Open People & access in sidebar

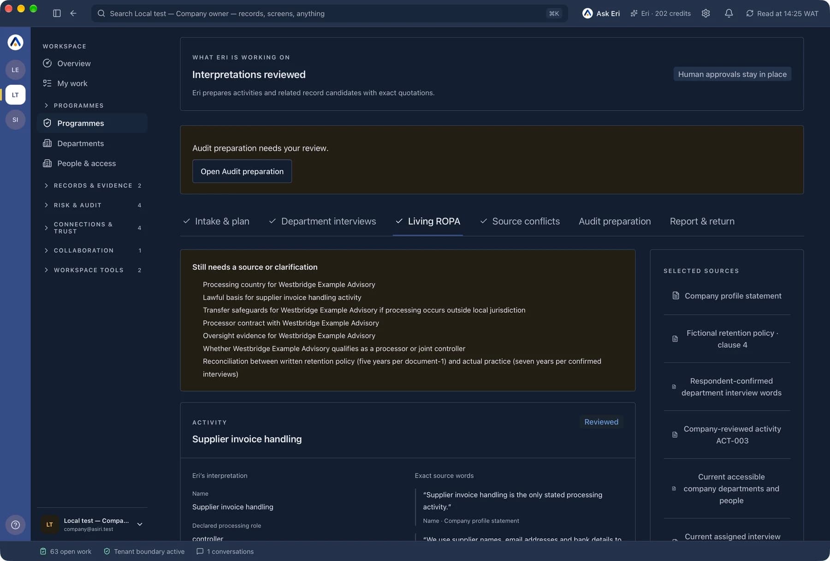tap(92, 163)
